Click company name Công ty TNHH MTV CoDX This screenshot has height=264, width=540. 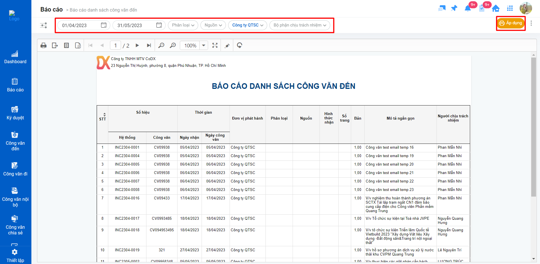point(133,59)
